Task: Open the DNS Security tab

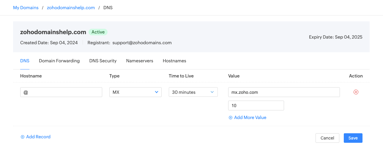Action: [x=103, y=61]
